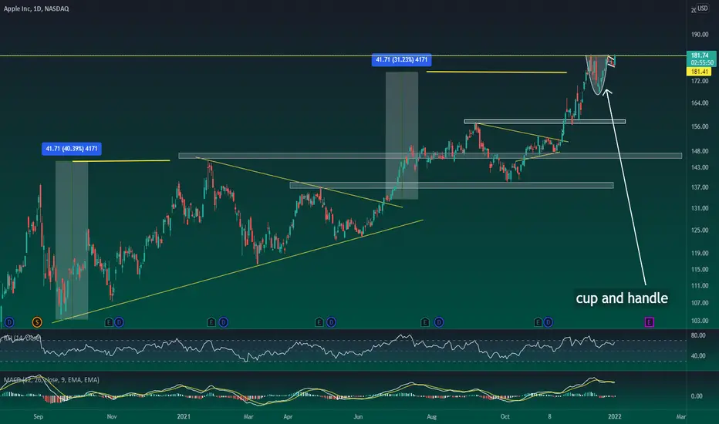Click the Sep label on time axis
Viewport: 719px width, 424px height.
pos(38,416)
